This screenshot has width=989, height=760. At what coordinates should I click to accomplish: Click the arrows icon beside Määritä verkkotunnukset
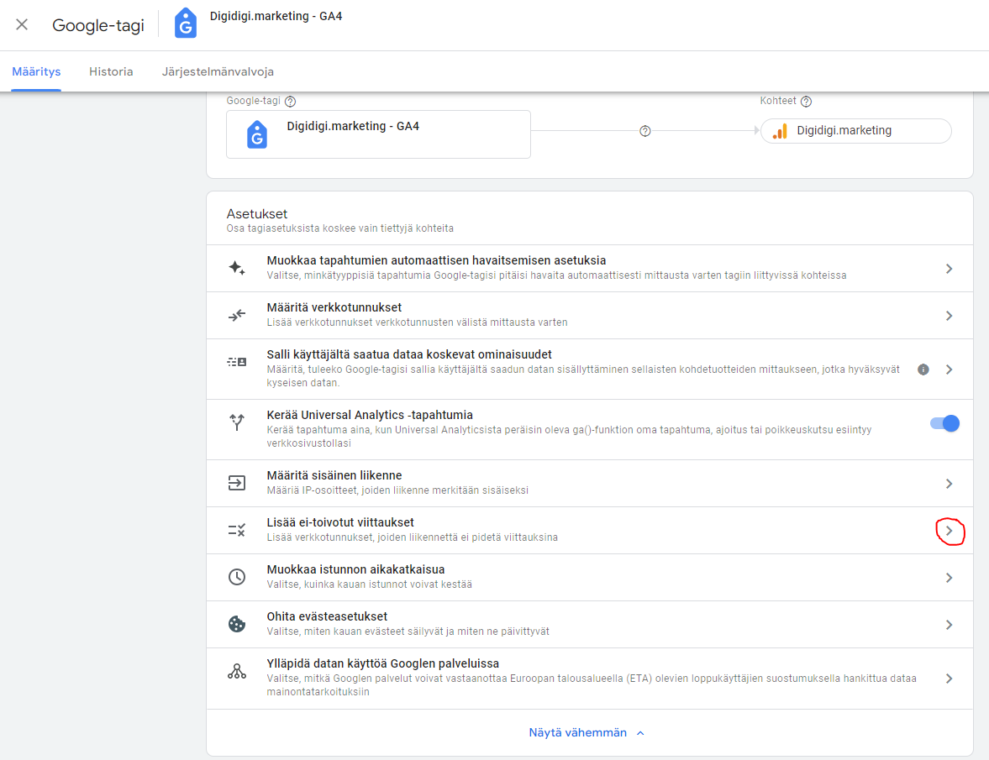[237, 316]
